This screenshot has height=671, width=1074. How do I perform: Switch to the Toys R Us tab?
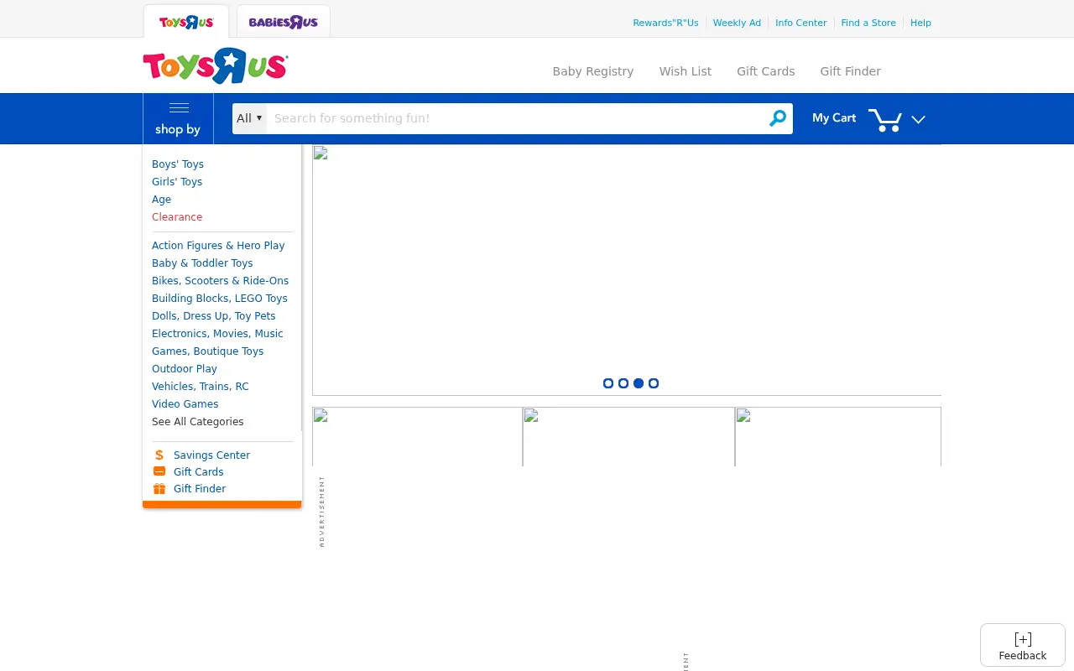click(x=186, y=22)
